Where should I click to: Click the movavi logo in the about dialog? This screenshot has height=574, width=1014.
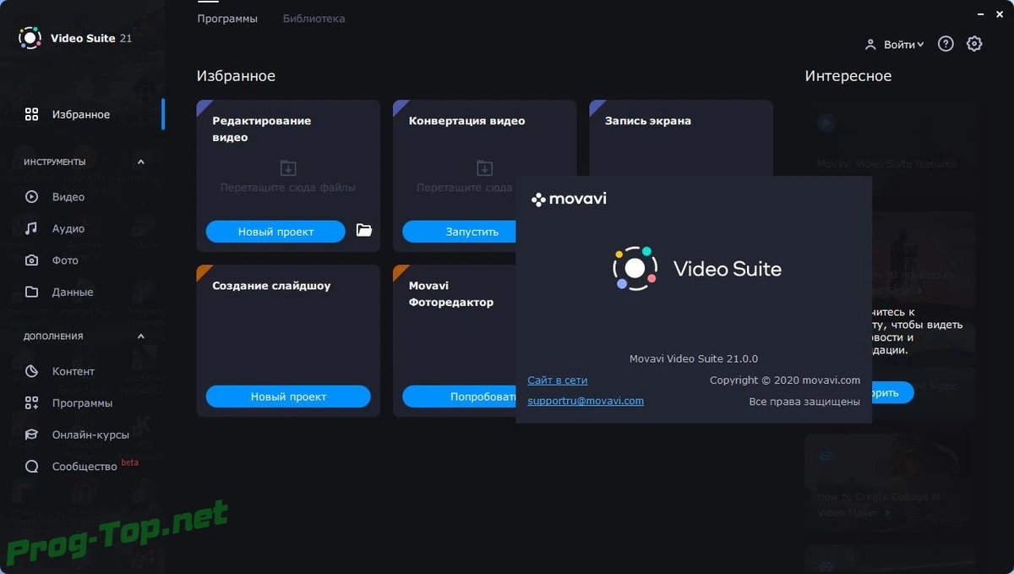[x=569, y=200]
